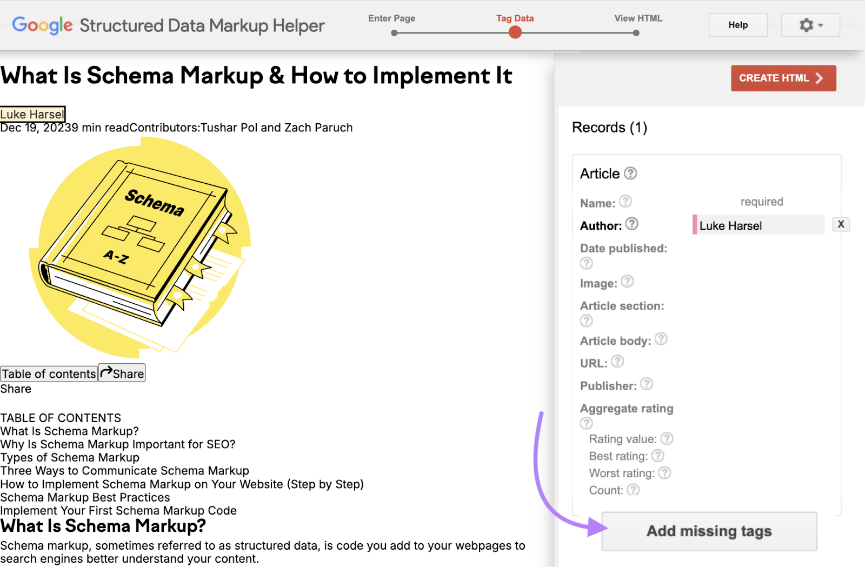Click 'Implement Your First Schema Markup Code'
Image resolution: width=865 pixels, height=567 pixels.
[x=118, y=511]
